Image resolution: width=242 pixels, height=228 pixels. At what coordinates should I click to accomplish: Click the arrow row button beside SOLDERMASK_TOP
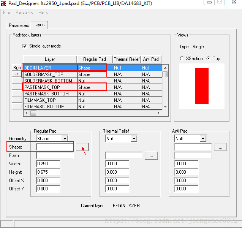click(x=17, y=74)
